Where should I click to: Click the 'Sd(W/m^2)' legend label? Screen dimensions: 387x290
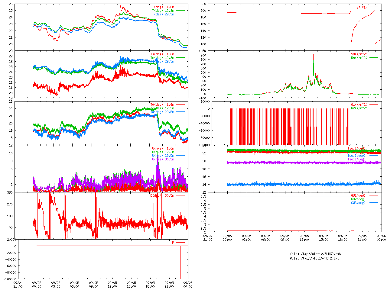359,54
